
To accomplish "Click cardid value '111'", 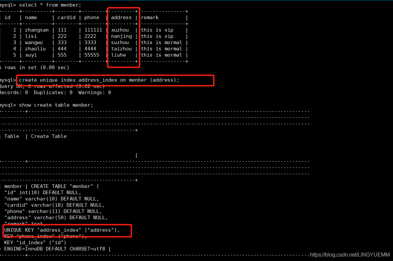I will 62,30.
